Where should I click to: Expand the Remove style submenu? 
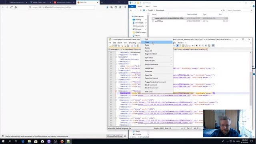pos(157,61)
